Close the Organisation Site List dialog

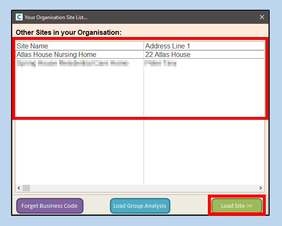262,17
